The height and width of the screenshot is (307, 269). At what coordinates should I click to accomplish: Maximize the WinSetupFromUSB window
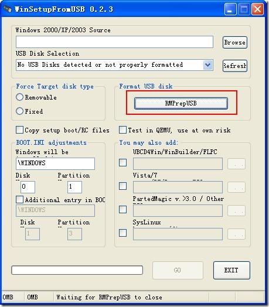tap(244, 9)
